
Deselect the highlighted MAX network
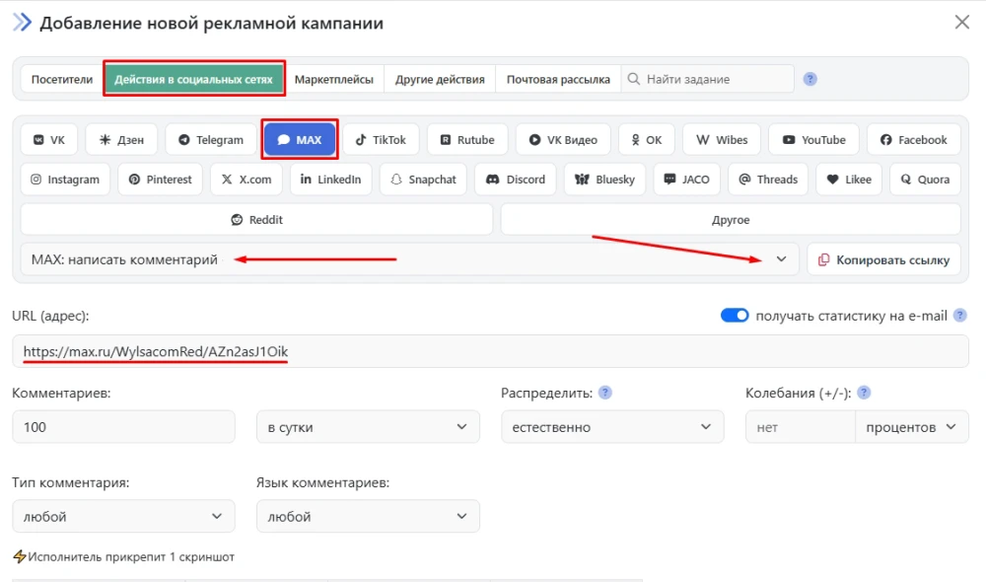pos(299,139)
